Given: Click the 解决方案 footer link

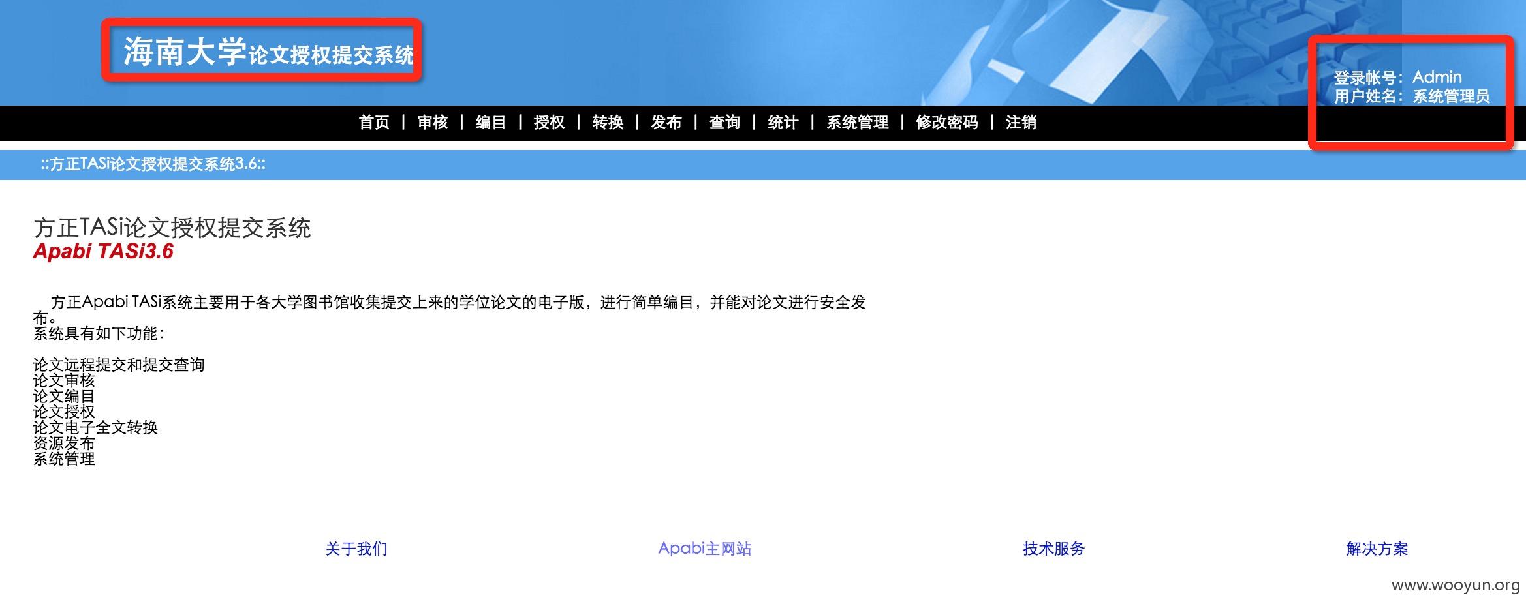Looking at the screenshot, I should [x=1377, y=549].
